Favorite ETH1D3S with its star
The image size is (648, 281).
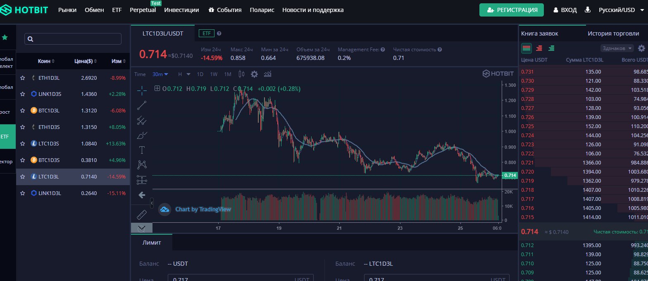point(23,127)
